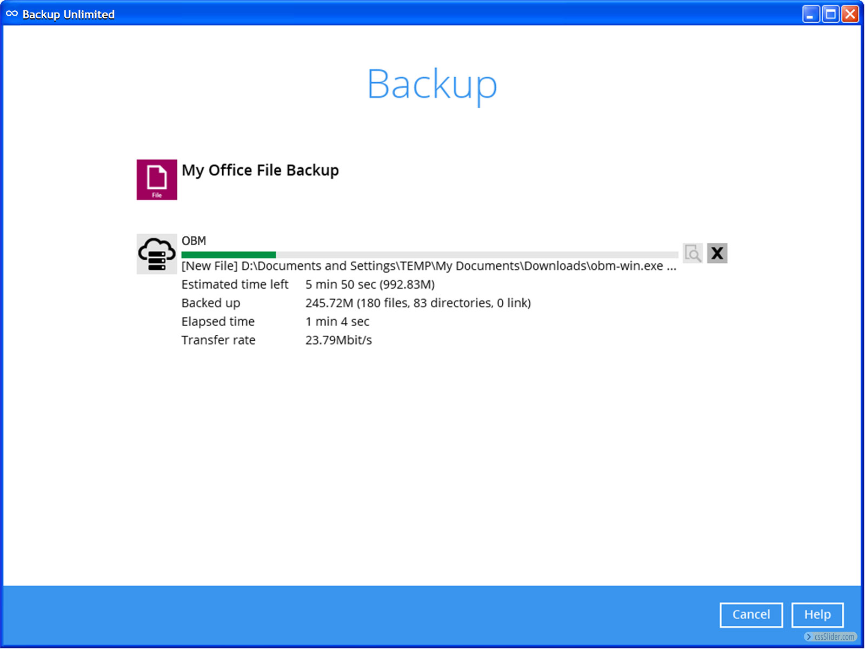Click the 23.79Mbit/s transfer rate value
This screenshot has height=649, width=865.
pos(338,340)
